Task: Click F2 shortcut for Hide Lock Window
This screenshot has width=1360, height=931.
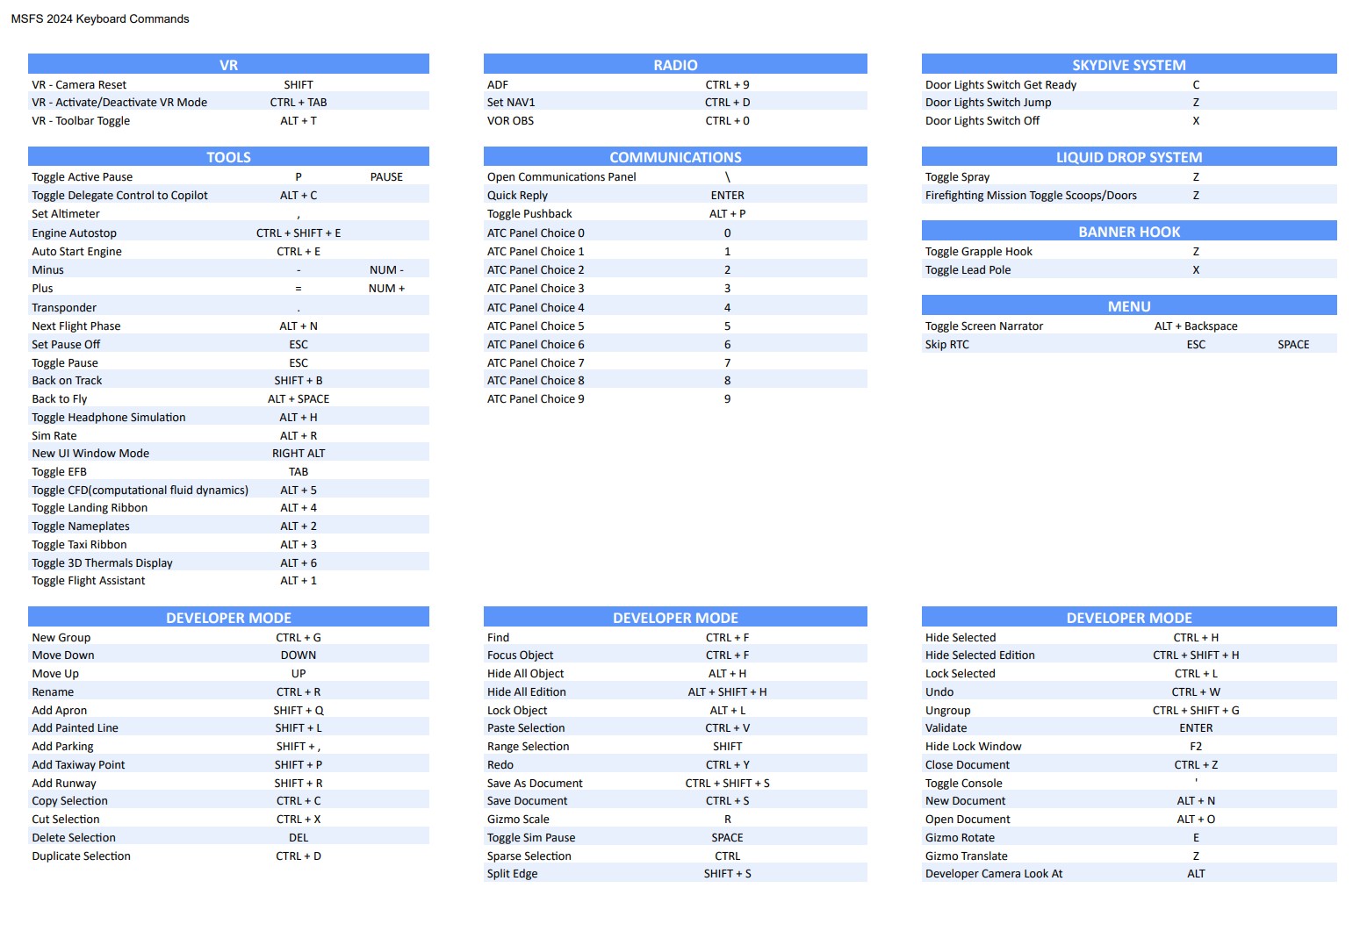Action: [x=1196, y=747]
